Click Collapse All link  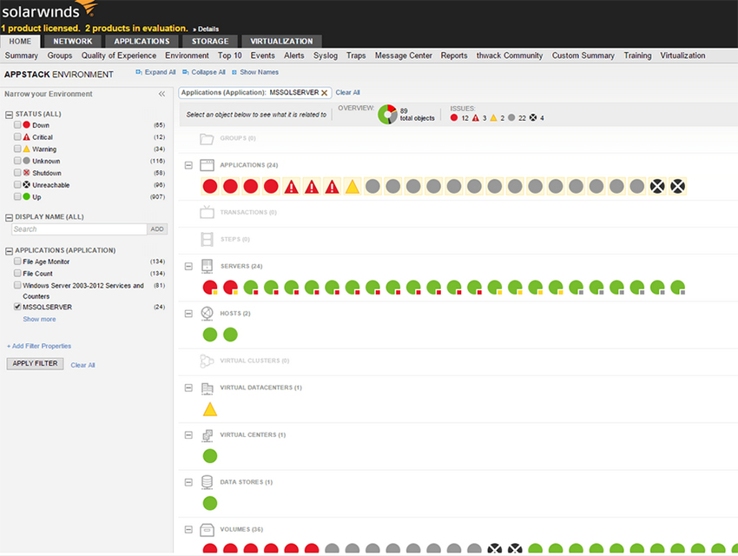[204, 72]
